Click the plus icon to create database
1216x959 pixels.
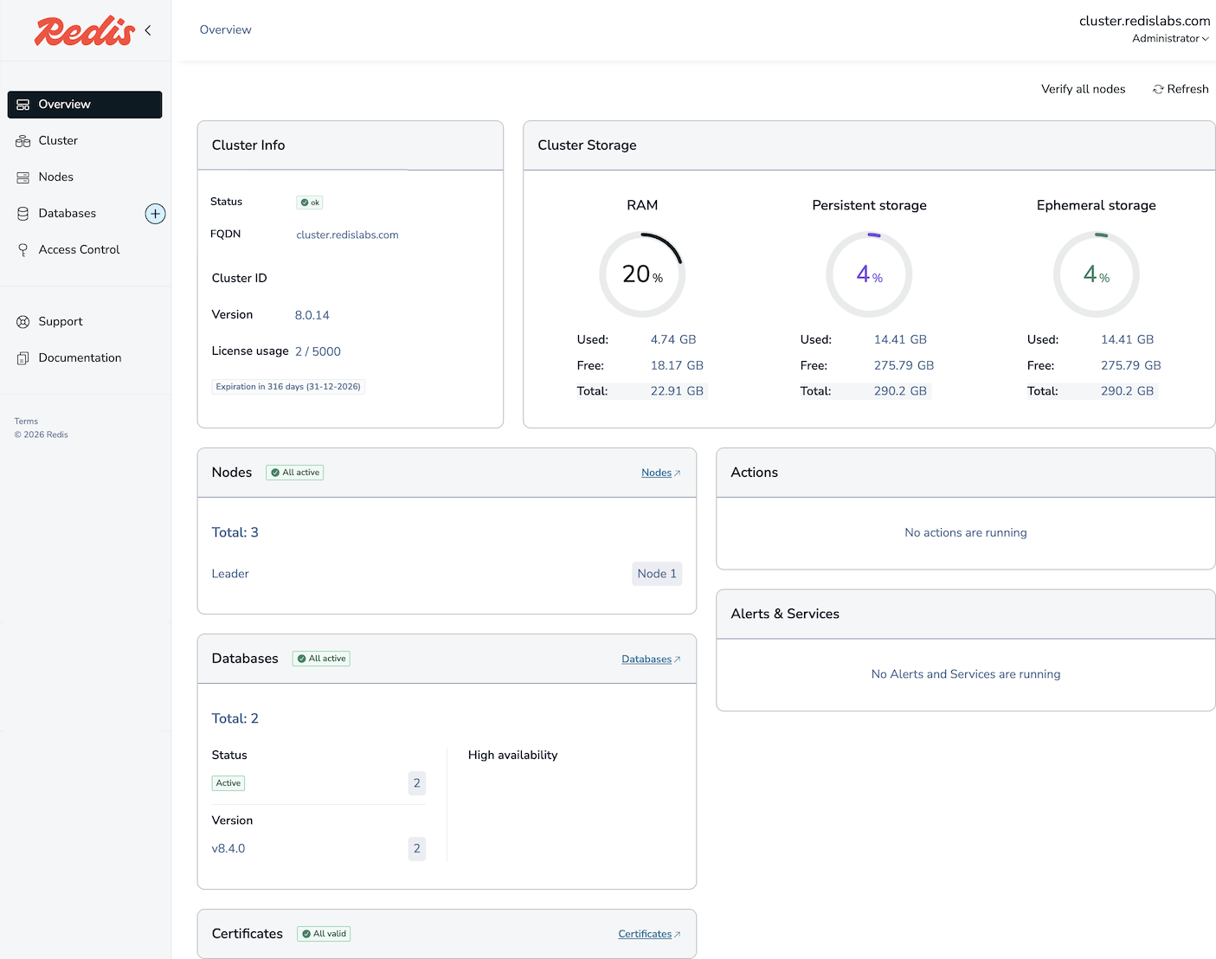pyautogui.click(x=155, y=214)
